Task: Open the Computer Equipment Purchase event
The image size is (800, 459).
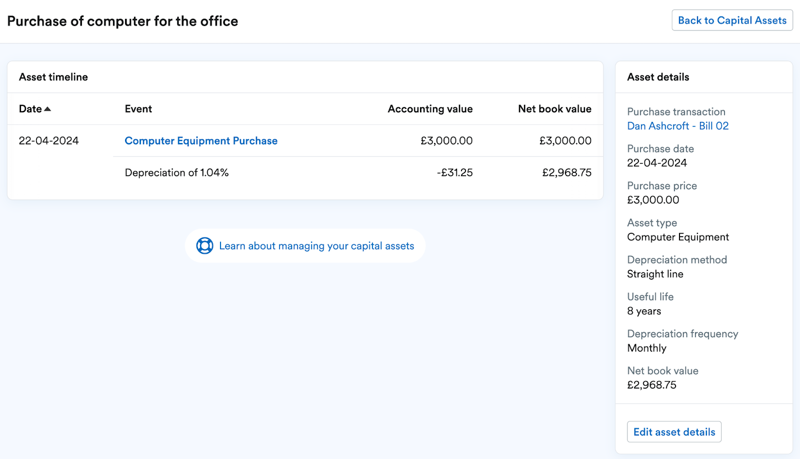Action: (x=200, y=141)
